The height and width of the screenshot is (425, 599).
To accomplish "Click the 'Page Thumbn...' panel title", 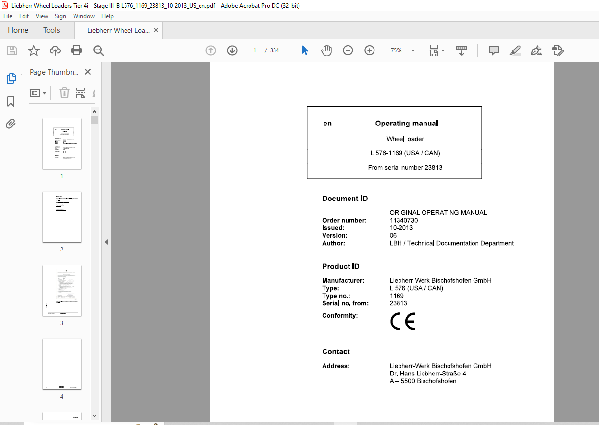I will point(54,72).
